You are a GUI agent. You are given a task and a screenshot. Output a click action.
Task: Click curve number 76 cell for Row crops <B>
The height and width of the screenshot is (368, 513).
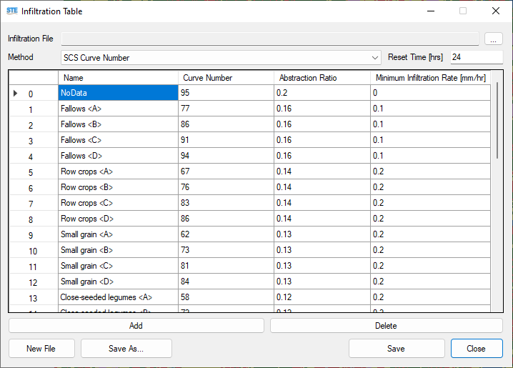(x=226, y=187)
